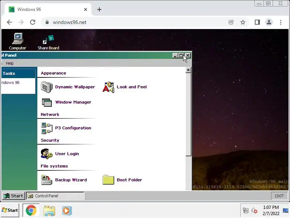The image size is (290, 218).
Task: Open the Dynamic Wallpaper icon
Action: point(47,87)
